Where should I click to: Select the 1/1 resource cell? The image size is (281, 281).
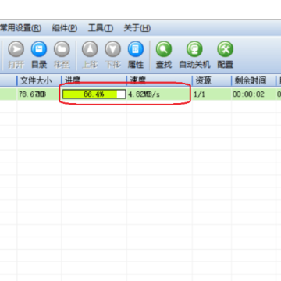[x=200, y=94]
